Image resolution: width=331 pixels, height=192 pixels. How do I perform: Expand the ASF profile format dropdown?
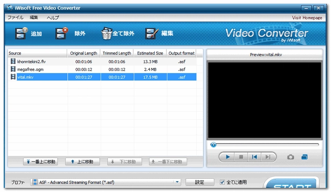pos(177,182)
